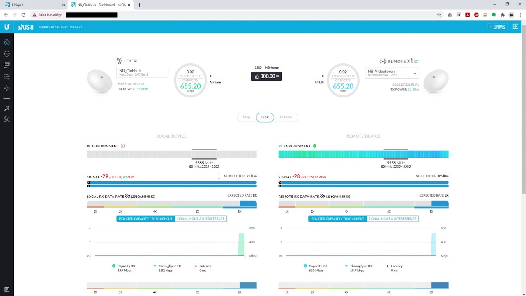Viewport: 526px width, 296px height.
Task: Switch to the Map view
Action: coord(246,117)
